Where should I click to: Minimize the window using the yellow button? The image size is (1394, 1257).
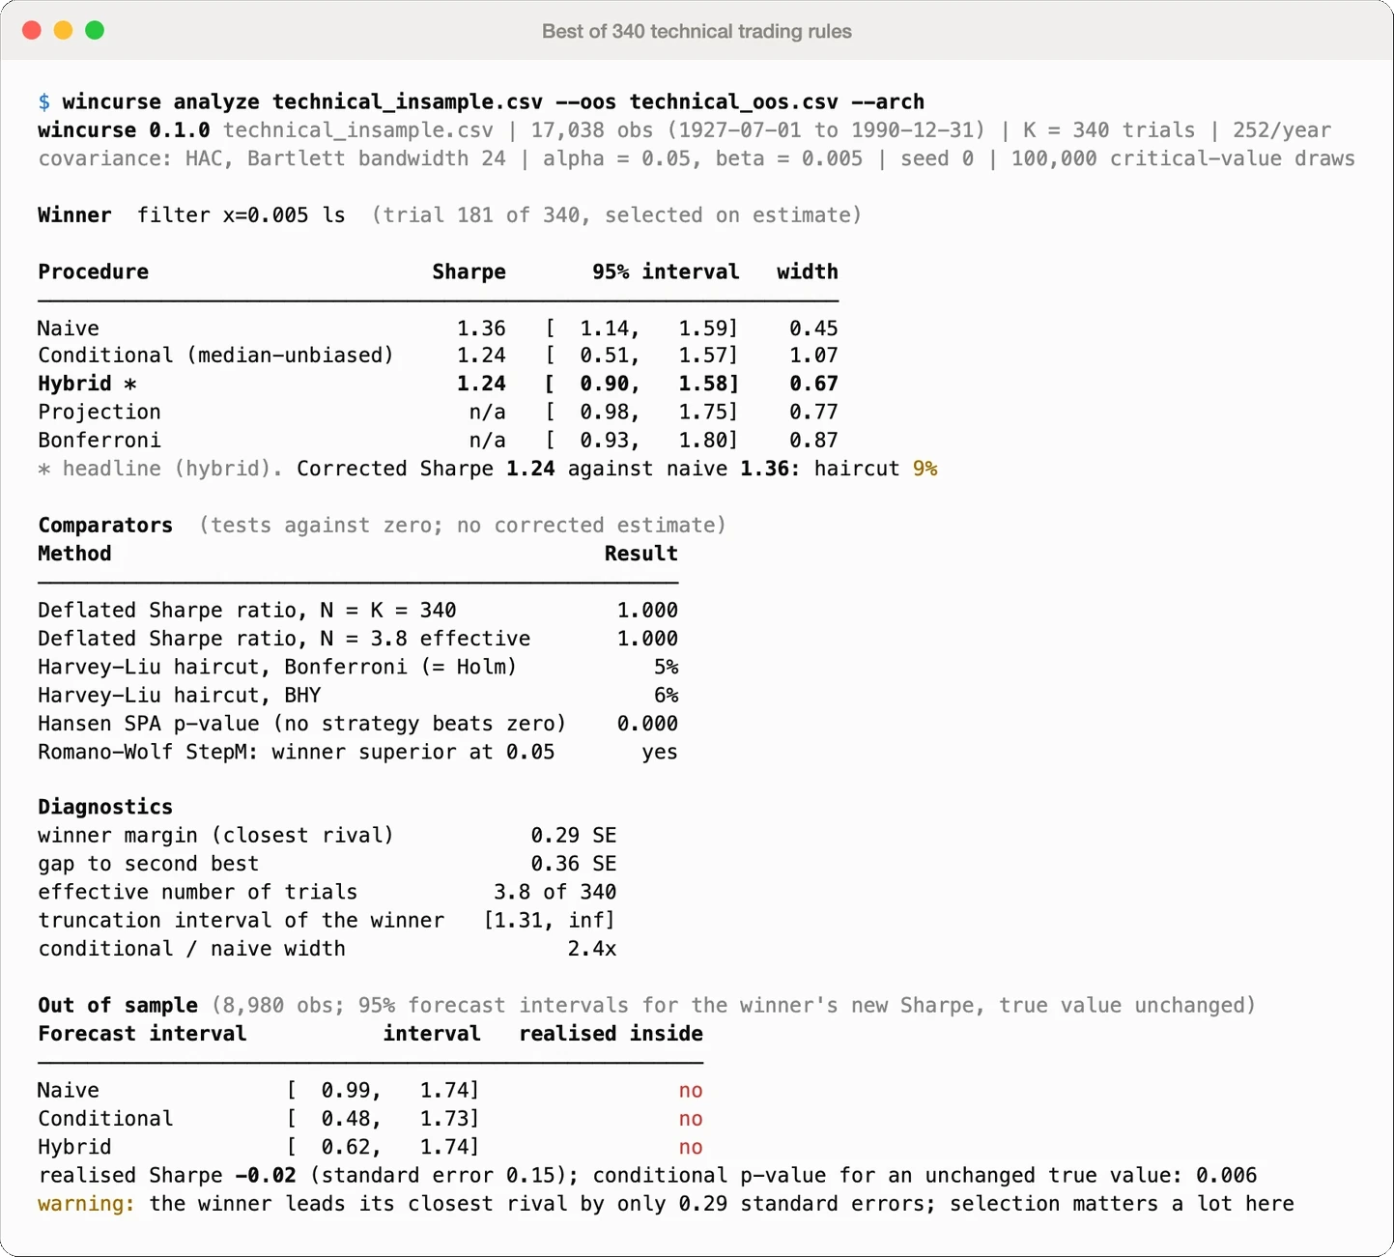pos(63,30)
